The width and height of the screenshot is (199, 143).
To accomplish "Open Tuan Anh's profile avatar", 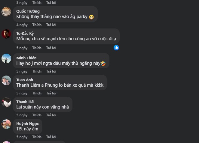I will [x=6, y=80].
